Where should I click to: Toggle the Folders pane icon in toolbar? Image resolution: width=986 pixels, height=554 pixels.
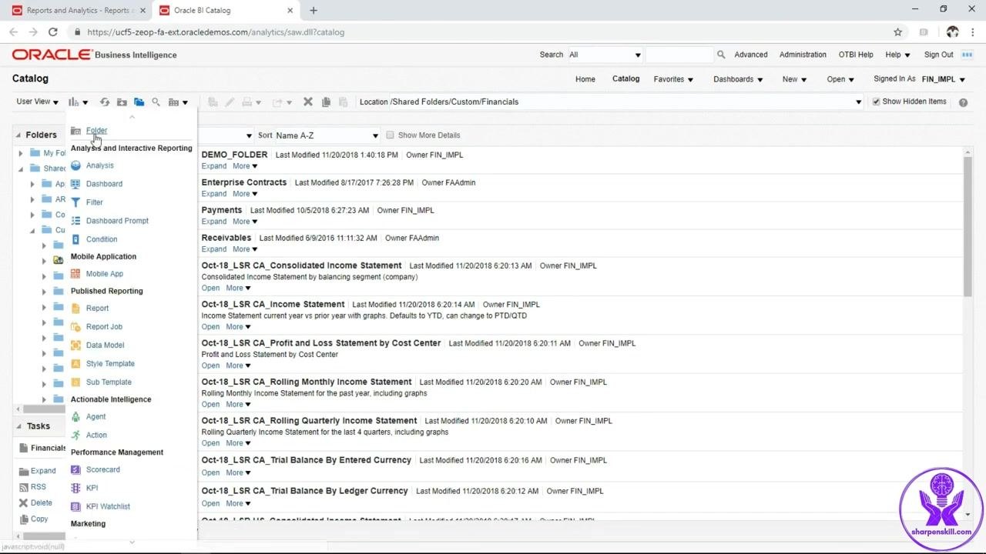pos(139,102)
